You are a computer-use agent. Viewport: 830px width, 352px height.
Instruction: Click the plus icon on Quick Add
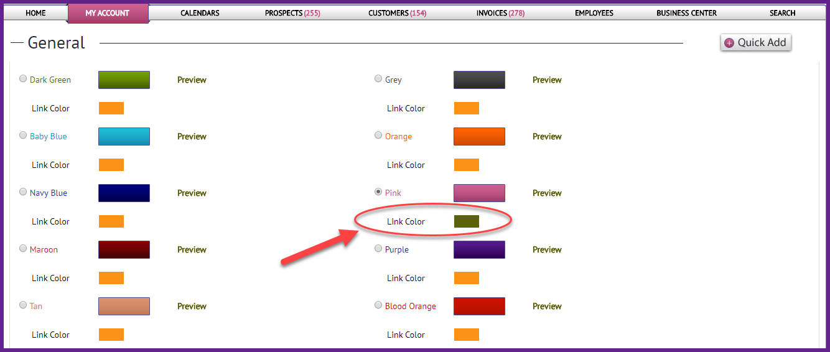pos(729,43)
